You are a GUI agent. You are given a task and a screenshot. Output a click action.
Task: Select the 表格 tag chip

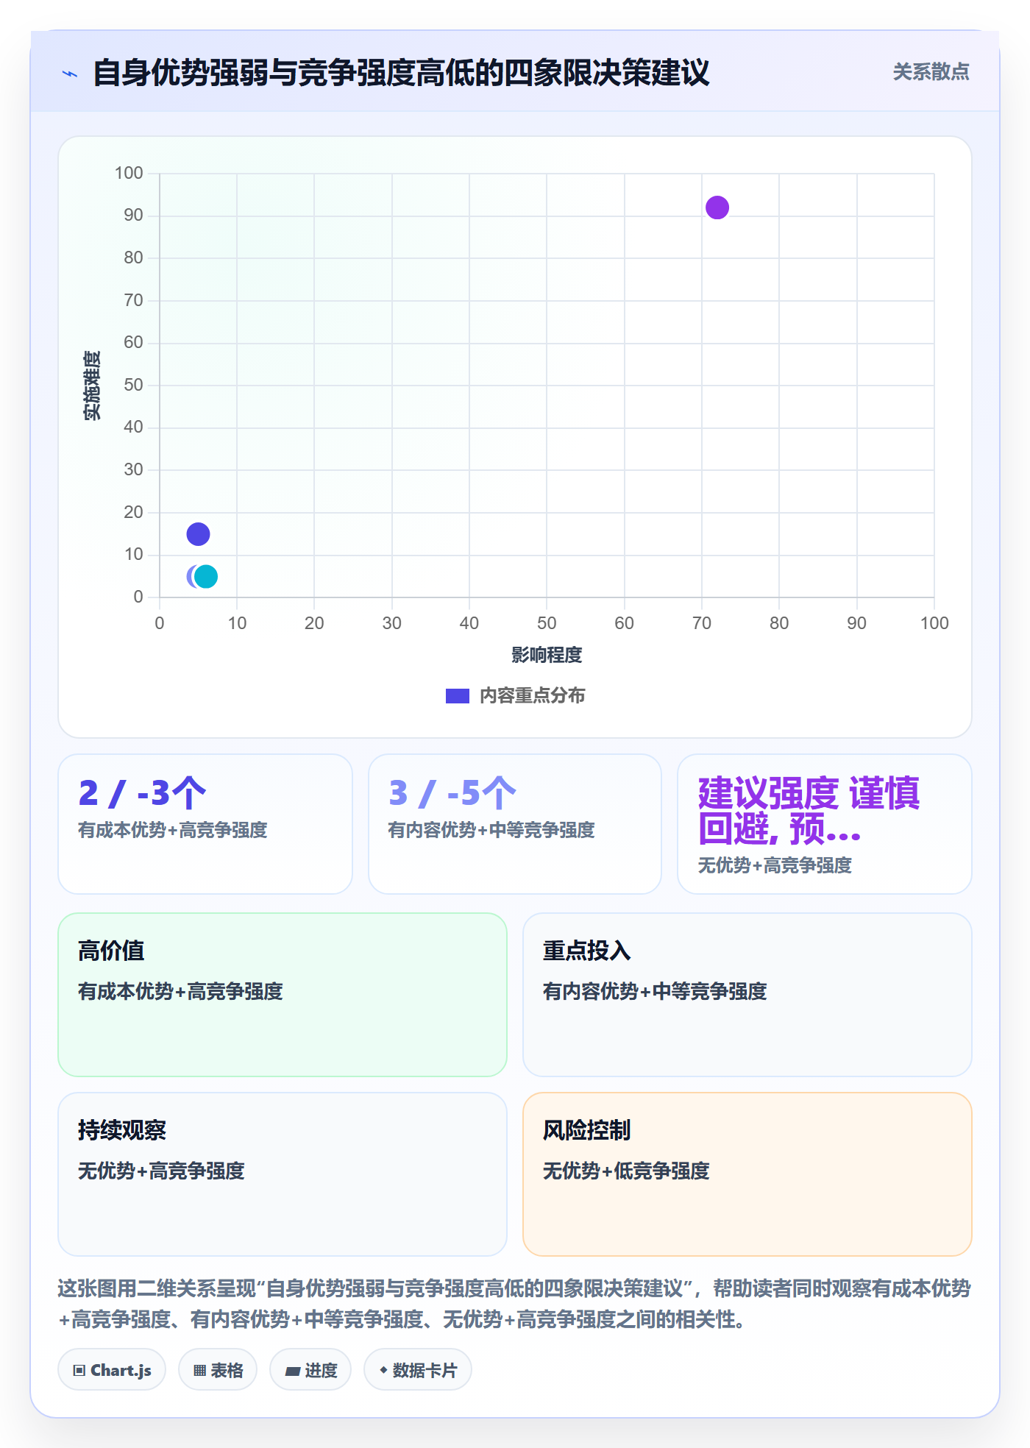coord(218,1370)
